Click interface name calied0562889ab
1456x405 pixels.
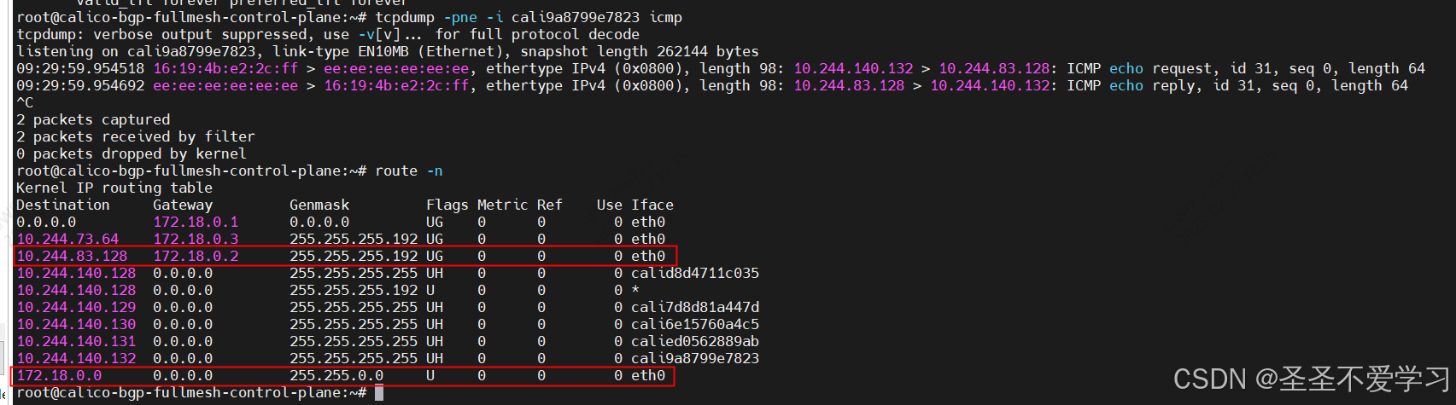695,341
